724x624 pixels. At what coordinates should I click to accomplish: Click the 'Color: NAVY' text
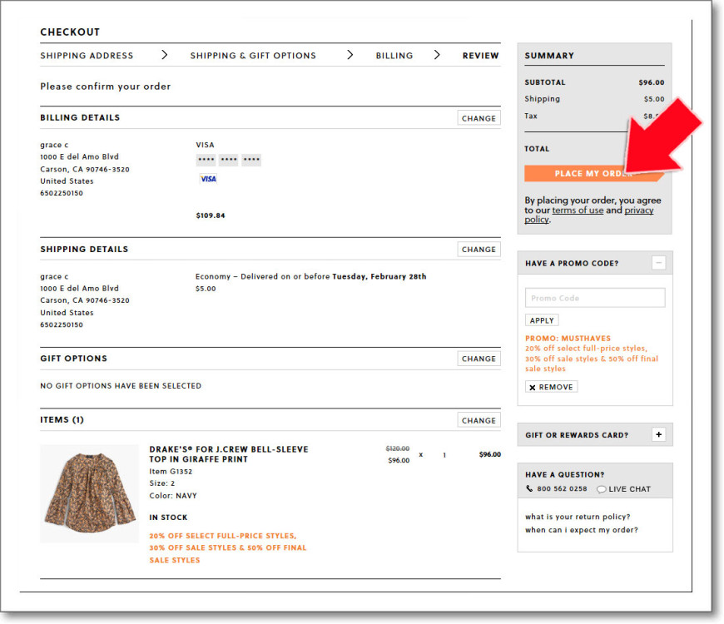coord(173,496)
